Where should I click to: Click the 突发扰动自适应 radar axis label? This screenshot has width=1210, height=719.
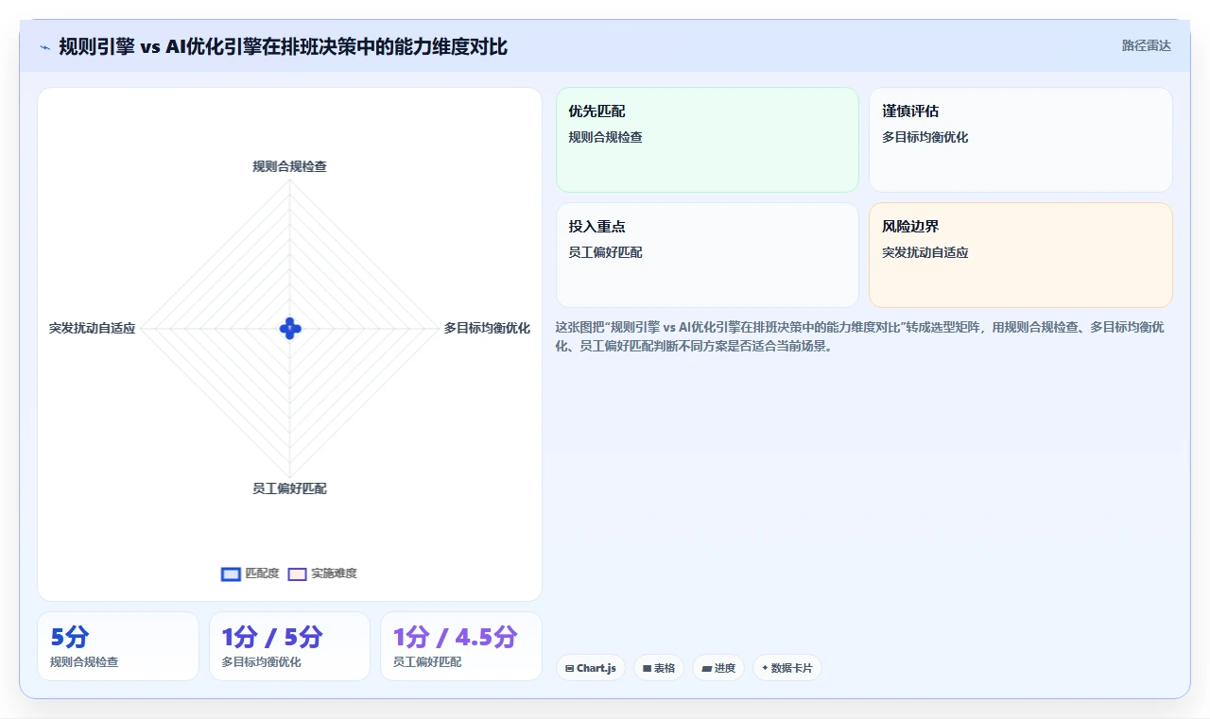[x=93, y=329]
